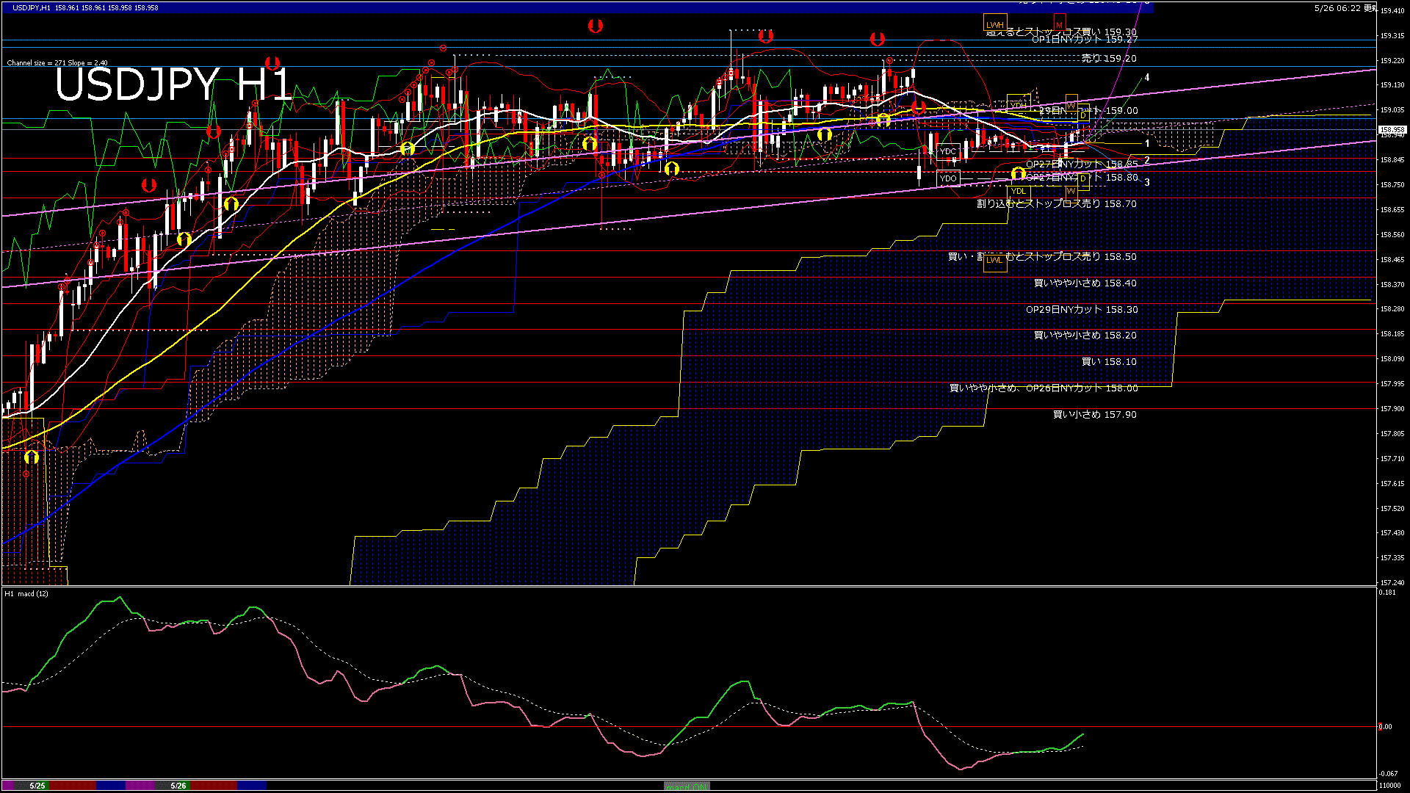Select the OP1日NYカット 159.27 label
1410x793 pixels.
coord(1085,40)
